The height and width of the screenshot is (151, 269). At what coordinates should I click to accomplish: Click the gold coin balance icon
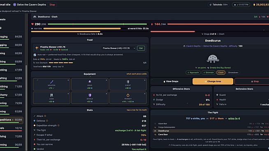pos(254,5)
